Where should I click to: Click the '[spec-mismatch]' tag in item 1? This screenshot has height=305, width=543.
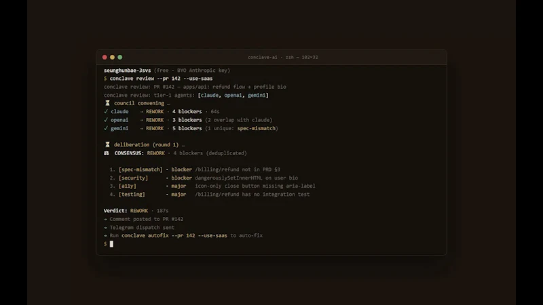pyautogui.click(x=141, y=169)
